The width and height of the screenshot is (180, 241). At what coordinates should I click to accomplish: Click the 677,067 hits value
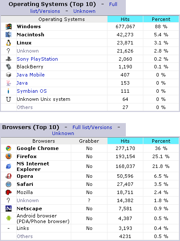coord(125,26)
